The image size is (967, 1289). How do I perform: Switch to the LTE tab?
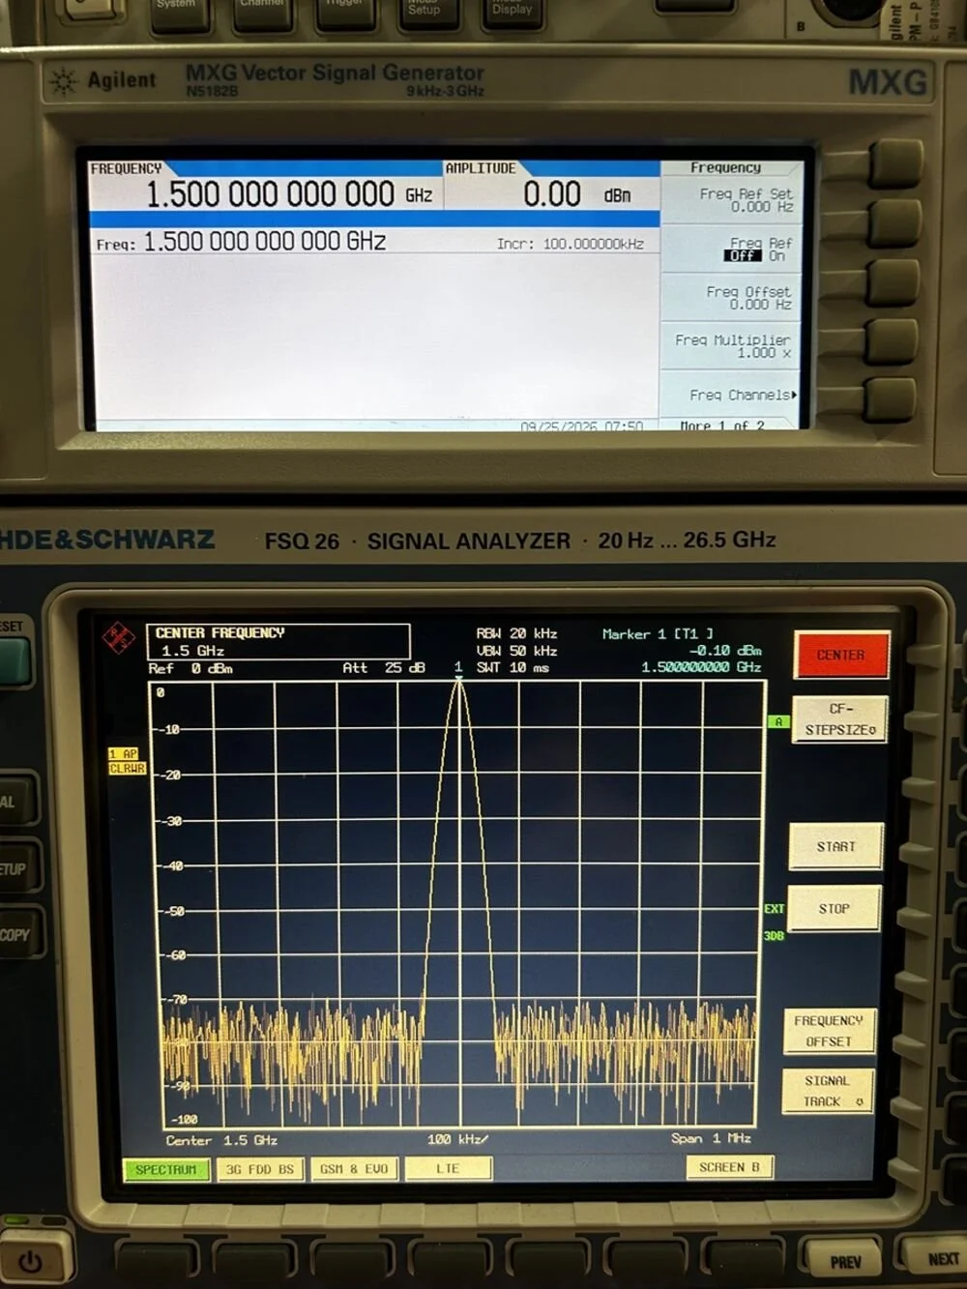[448, 1168]
